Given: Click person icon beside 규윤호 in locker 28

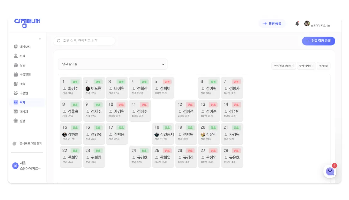Looking at the screenshot, I should click(226, 157).
